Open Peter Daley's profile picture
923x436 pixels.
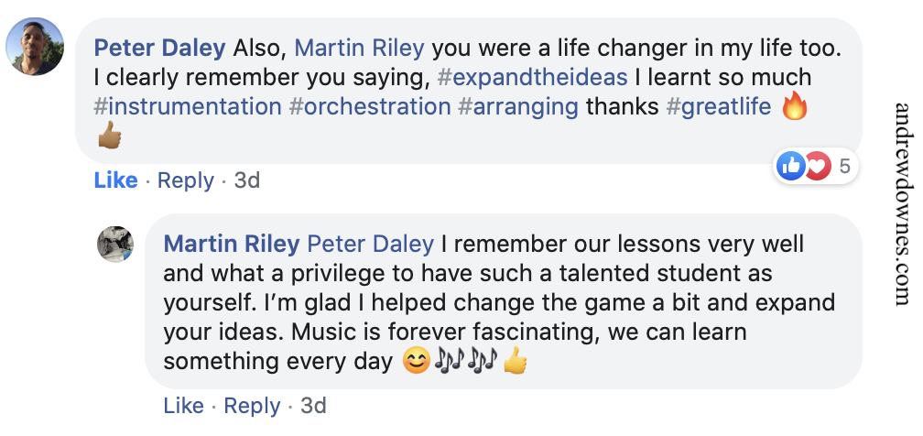point(35,47)
